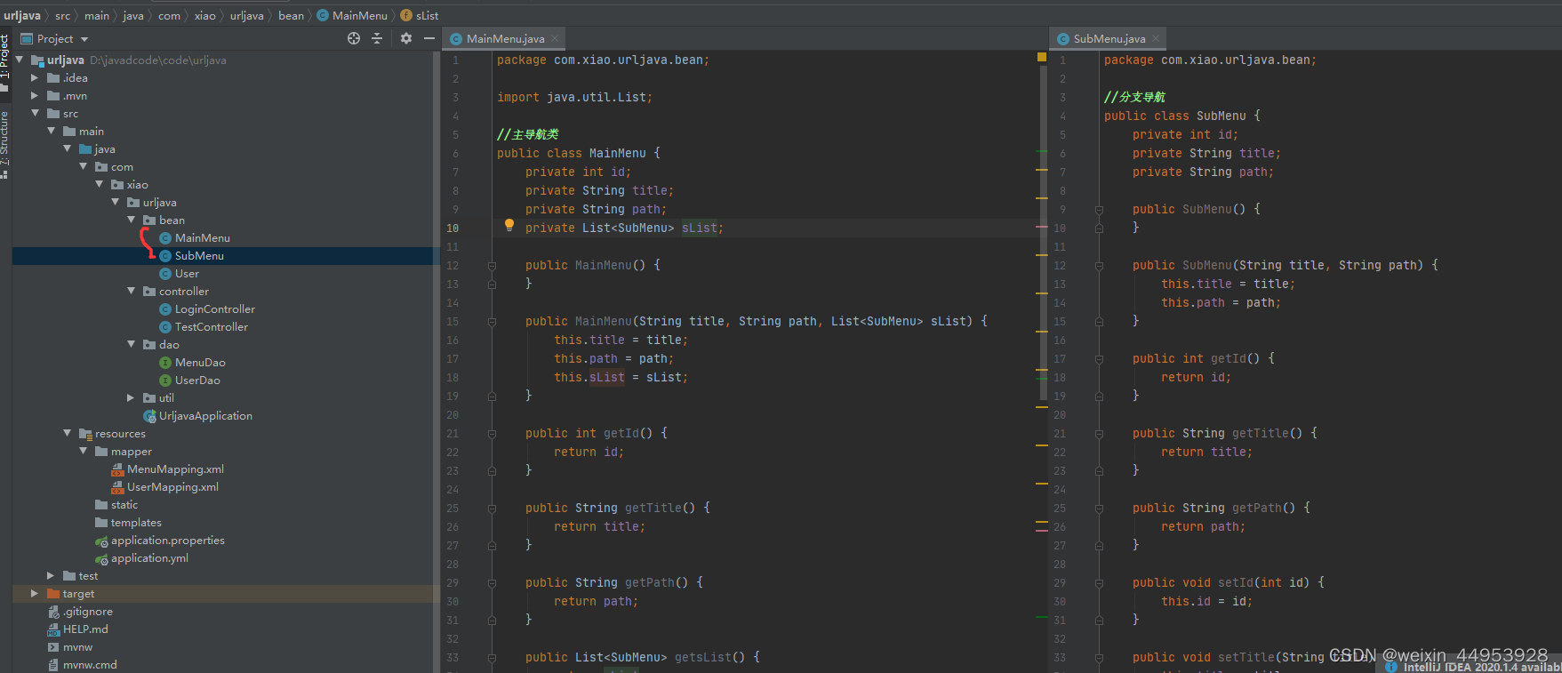Image resolution: width=1562 pixels, height=673 pixels.
Task: Switch to SubMenu.java editor tab
Action: pyautogui.click(x=1109, y=38)
